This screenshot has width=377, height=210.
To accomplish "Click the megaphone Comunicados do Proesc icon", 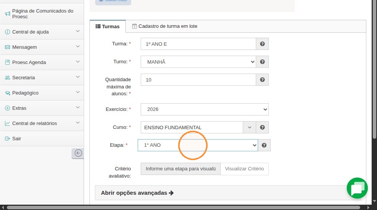I will [7, 14].
